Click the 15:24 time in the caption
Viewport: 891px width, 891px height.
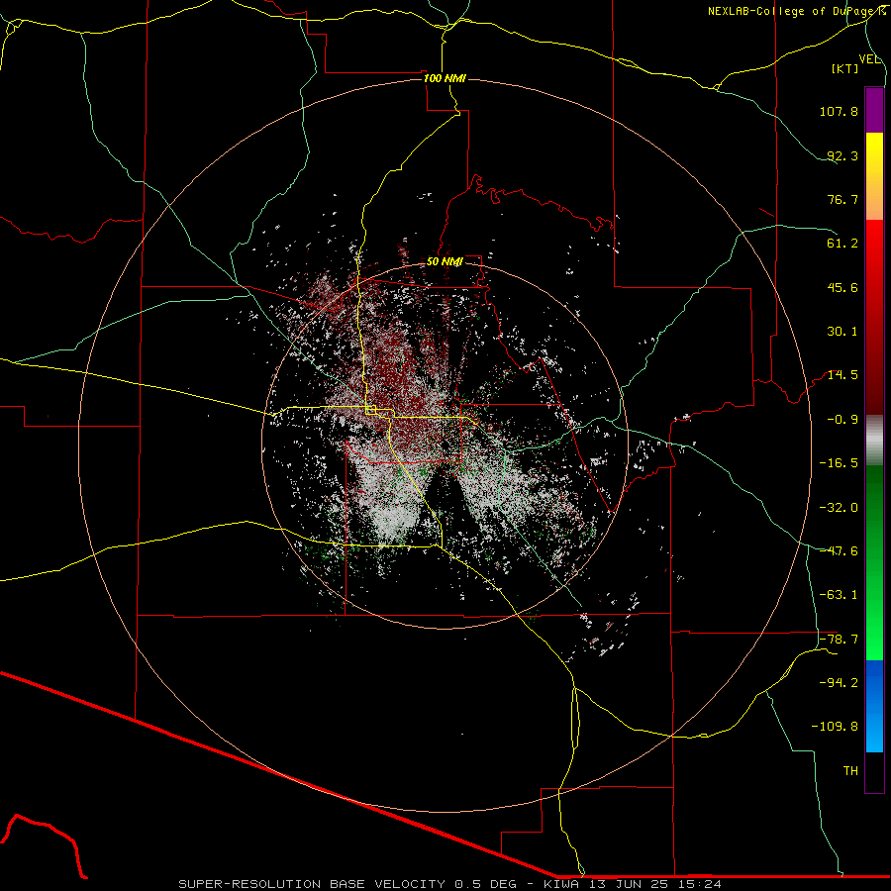coord(701,884)
